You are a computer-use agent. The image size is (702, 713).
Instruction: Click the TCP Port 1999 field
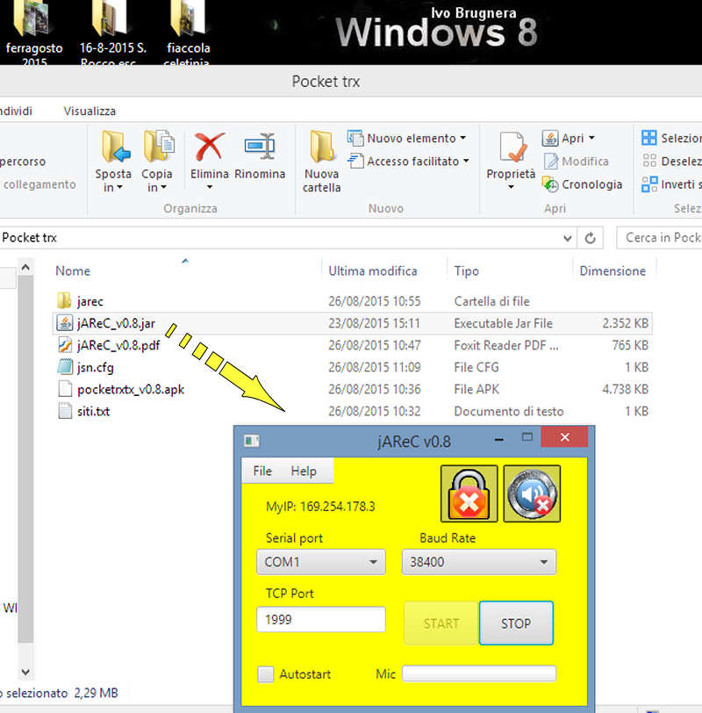tap(321, 619)
